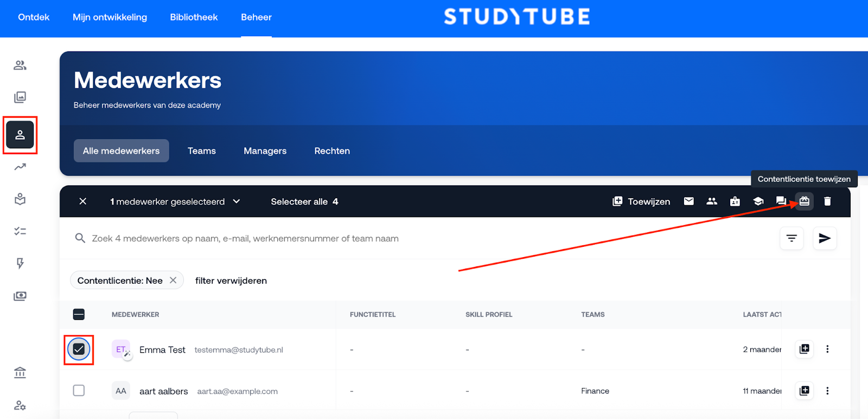Open the checklist sidebar icon

(x=20, y=231)
